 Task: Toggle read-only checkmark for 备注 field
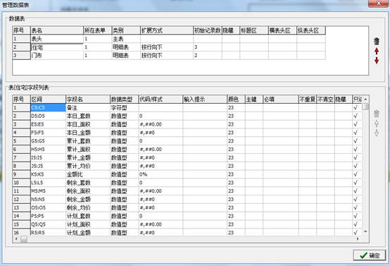pos(356,107)
